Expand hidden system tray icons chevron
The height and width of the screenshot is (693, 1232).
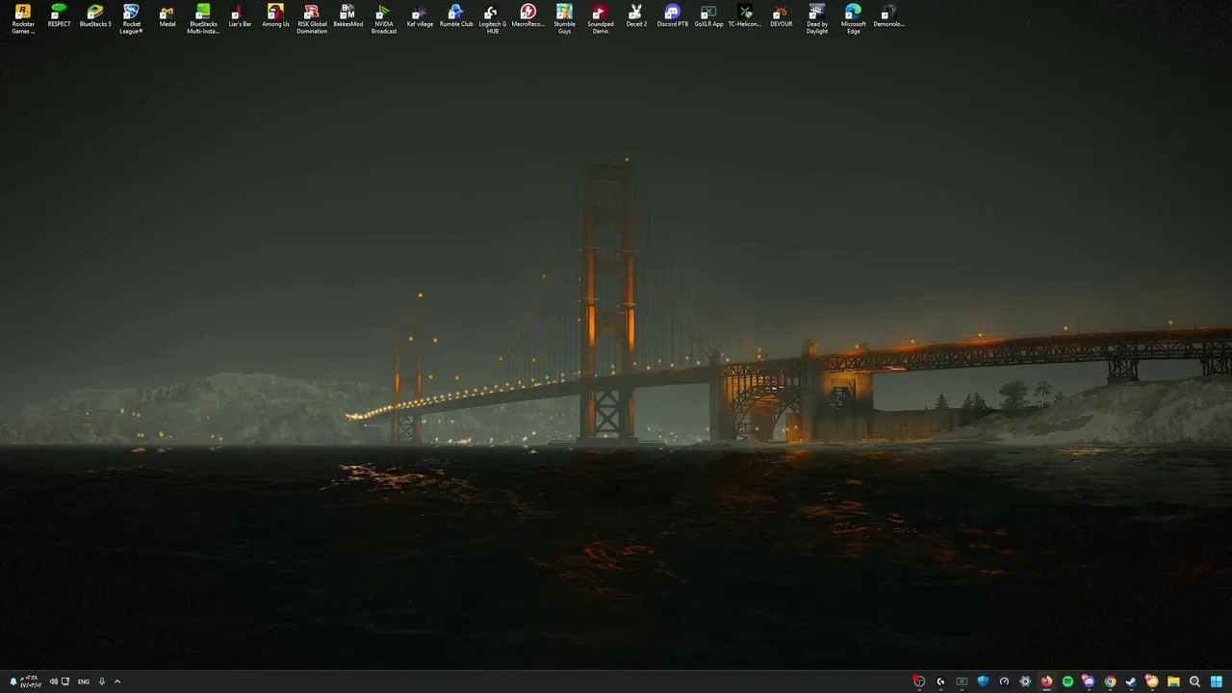click(x=117, y=681)
